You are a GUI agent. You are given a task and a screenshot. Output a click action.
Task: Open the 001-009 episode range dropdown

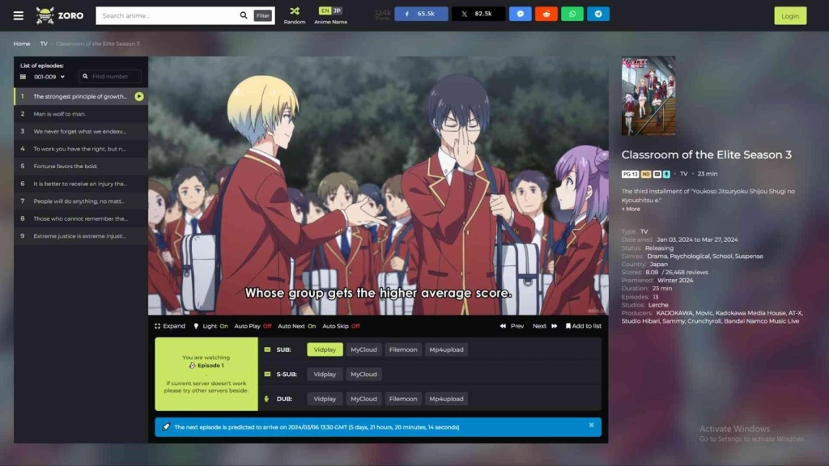pyautogui.click(x=49, y=77)
